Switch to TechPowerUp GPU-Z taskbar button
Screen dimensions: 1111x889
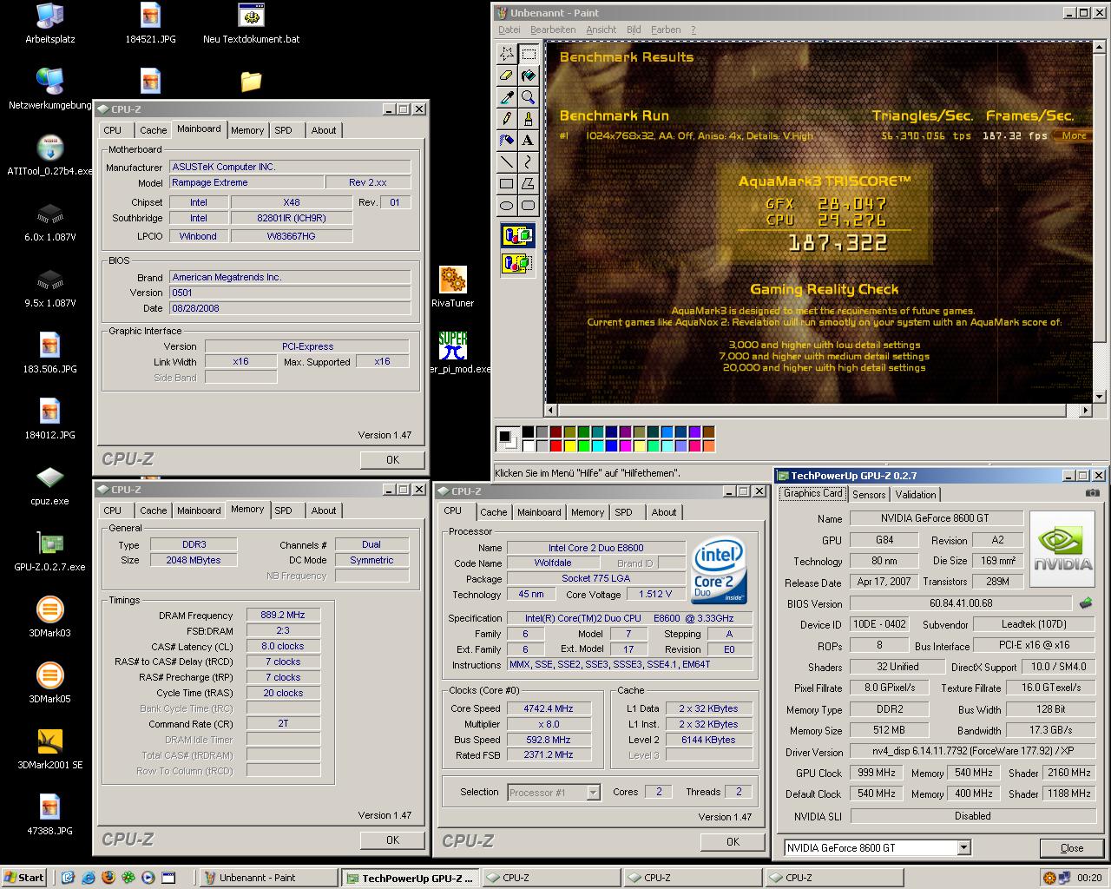pyautogui.click(x=409, y=878)
